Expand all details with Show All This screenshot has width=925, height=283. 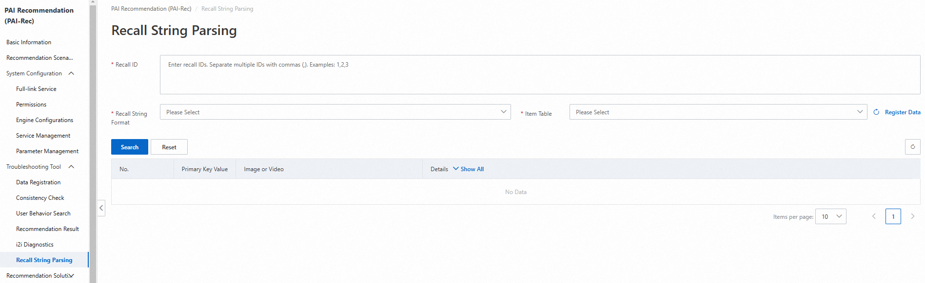(x=468, y=169)
